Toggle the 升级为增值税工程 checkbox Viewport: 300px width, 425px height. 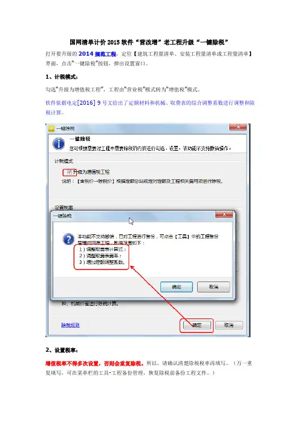click(70, 172)
